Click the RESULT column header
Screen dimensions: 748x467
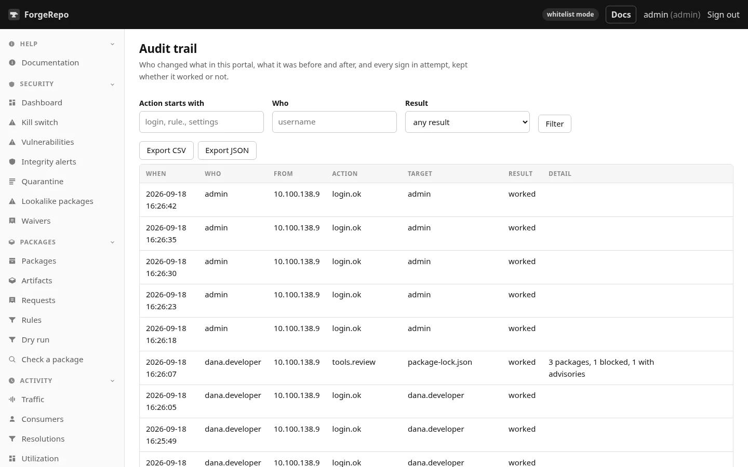coord(520,174)
